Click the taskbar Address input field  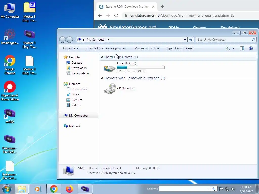pos(183,189)
